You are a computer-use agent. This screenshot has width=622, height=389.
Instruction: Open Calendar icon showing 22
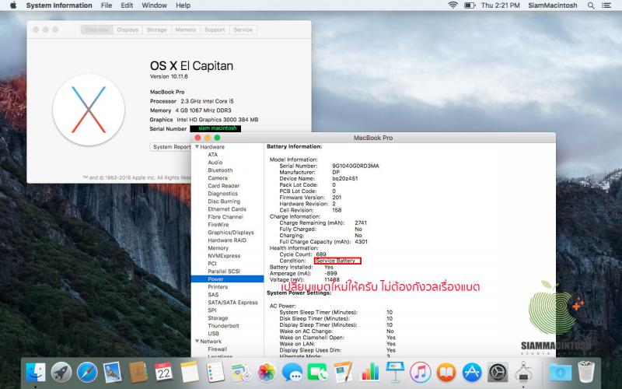(163, 373)
